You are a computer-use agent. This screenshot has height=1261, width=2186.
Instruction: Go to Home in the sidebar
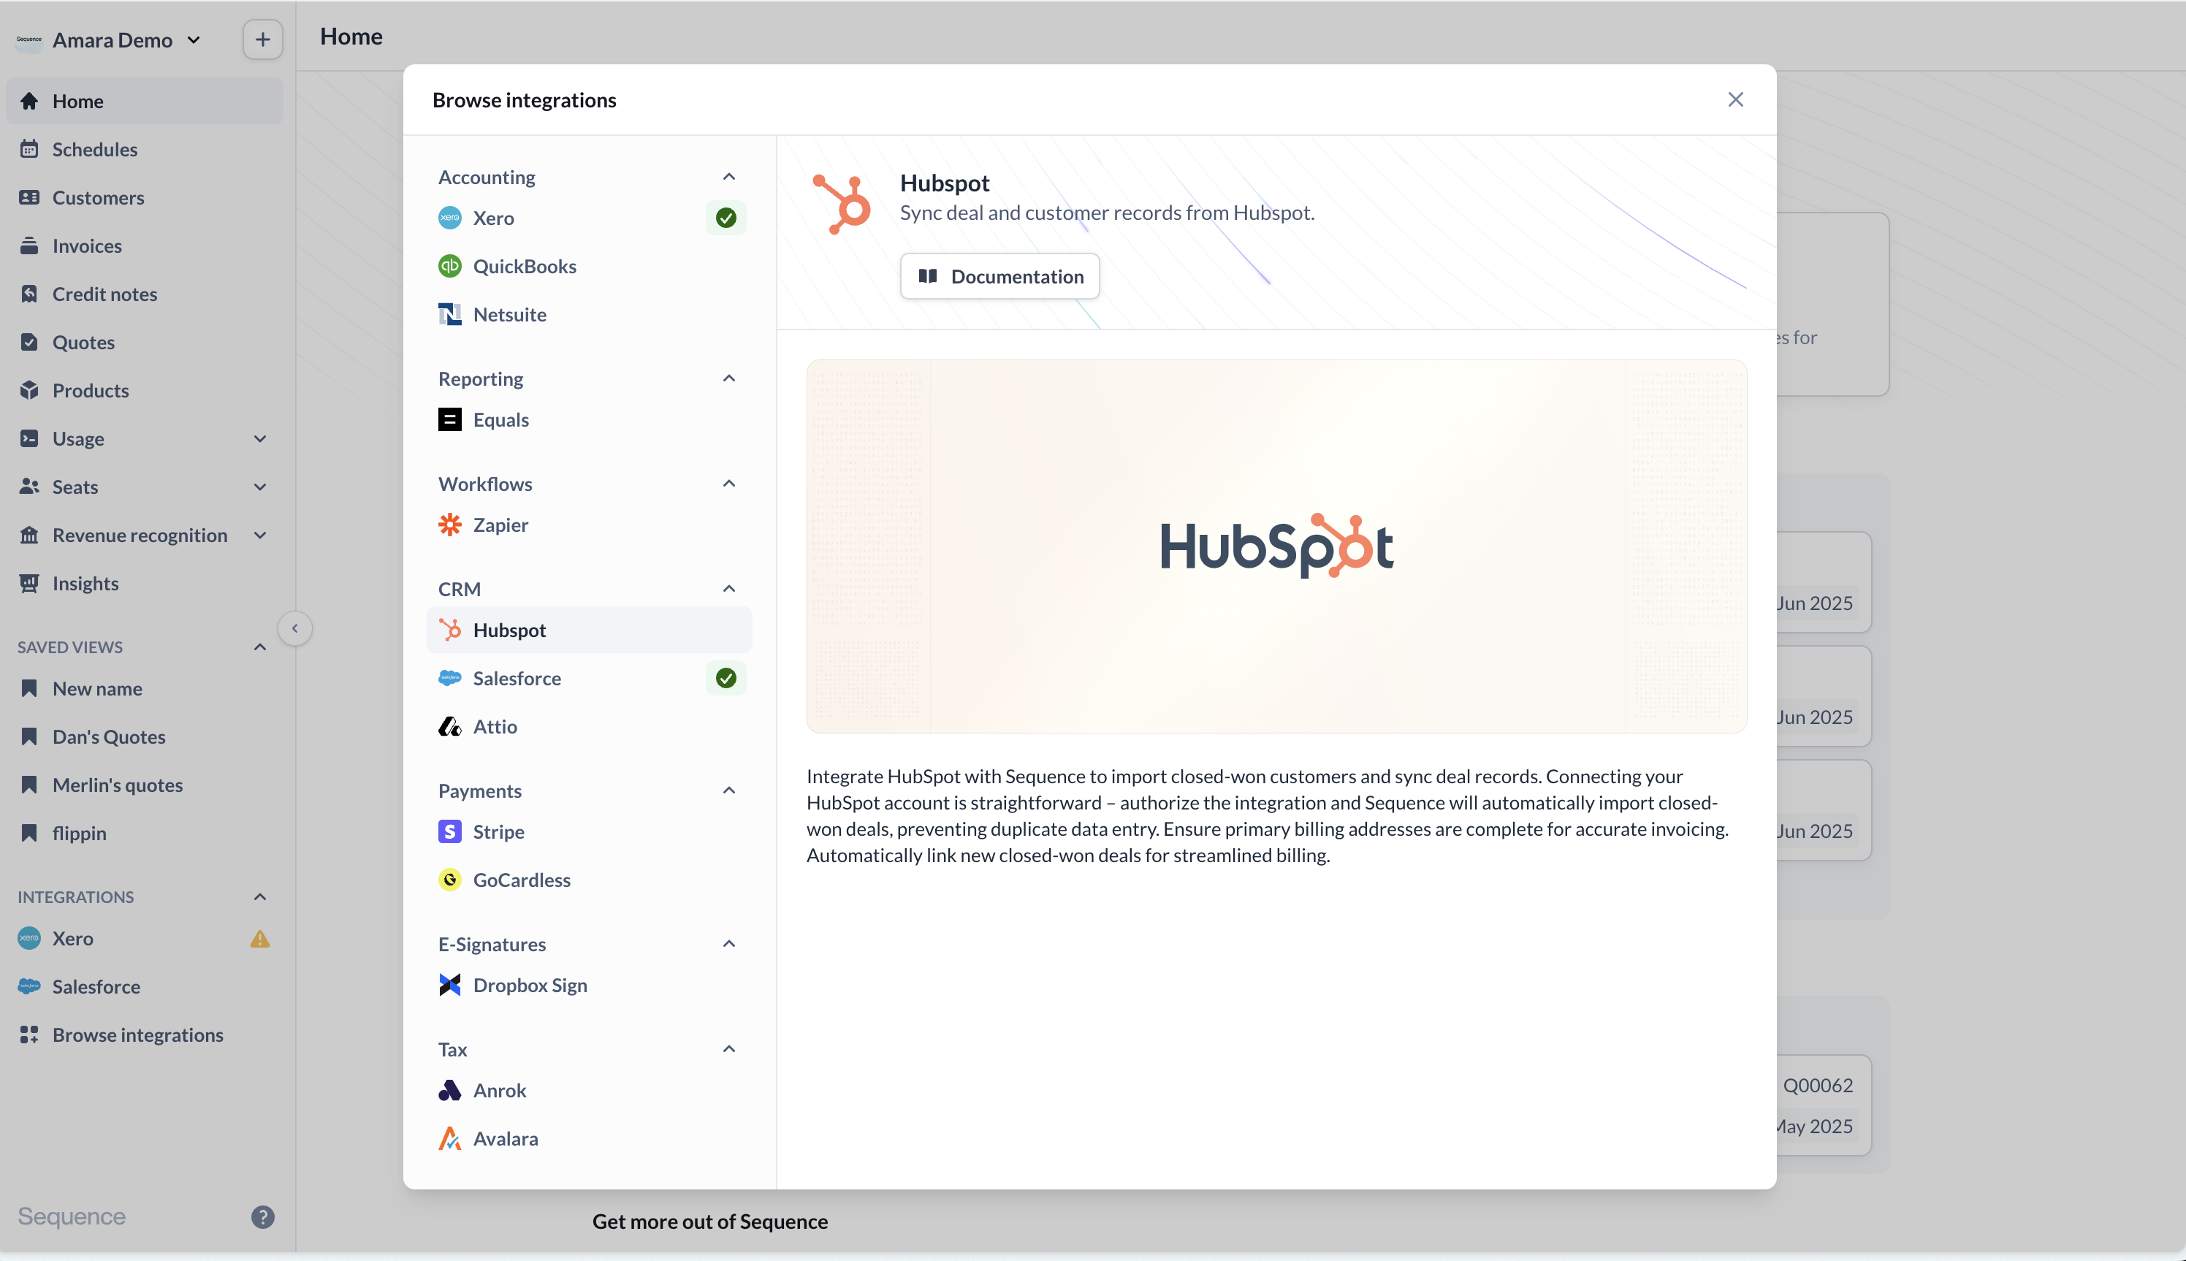pos(145,101)
